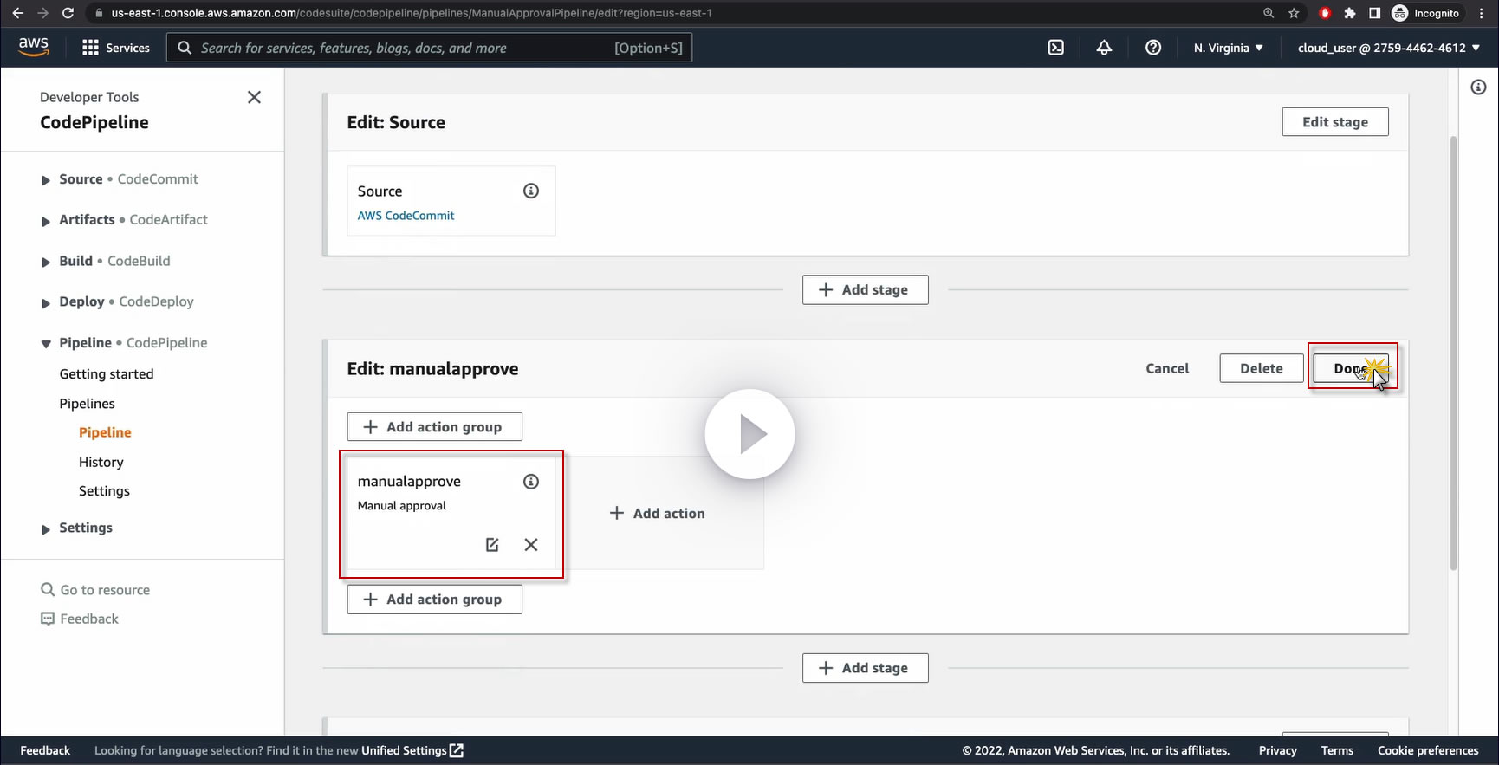The image size is (1499, 765).
Task: Open the Services grid menu
Action: pyautogui.click(x=115, y=48)
